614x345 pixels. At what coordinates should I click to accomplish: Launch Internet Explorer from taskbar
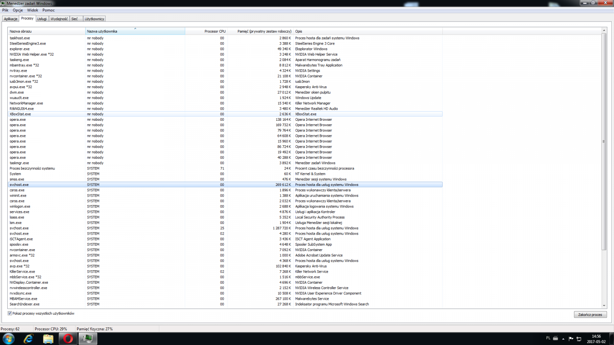click(28, 339)
